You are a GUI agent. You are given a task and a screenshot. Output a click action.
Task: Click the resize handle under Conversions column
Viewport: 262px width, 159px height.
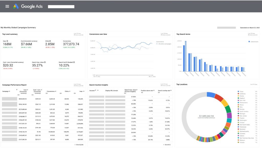(x=47, y=93)
